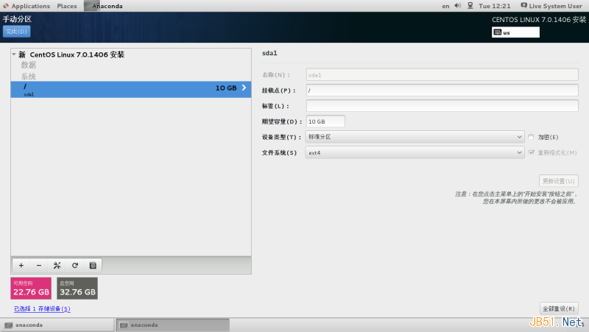Open the Applications menu
The image size is (589, 332).
click(27, 6)
